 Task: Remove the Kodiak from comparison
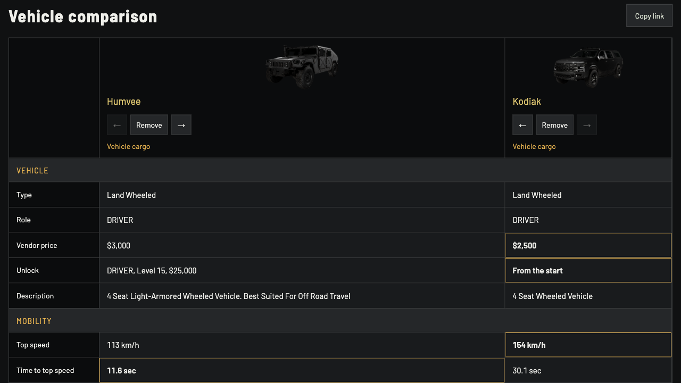[x=554, y=125]
